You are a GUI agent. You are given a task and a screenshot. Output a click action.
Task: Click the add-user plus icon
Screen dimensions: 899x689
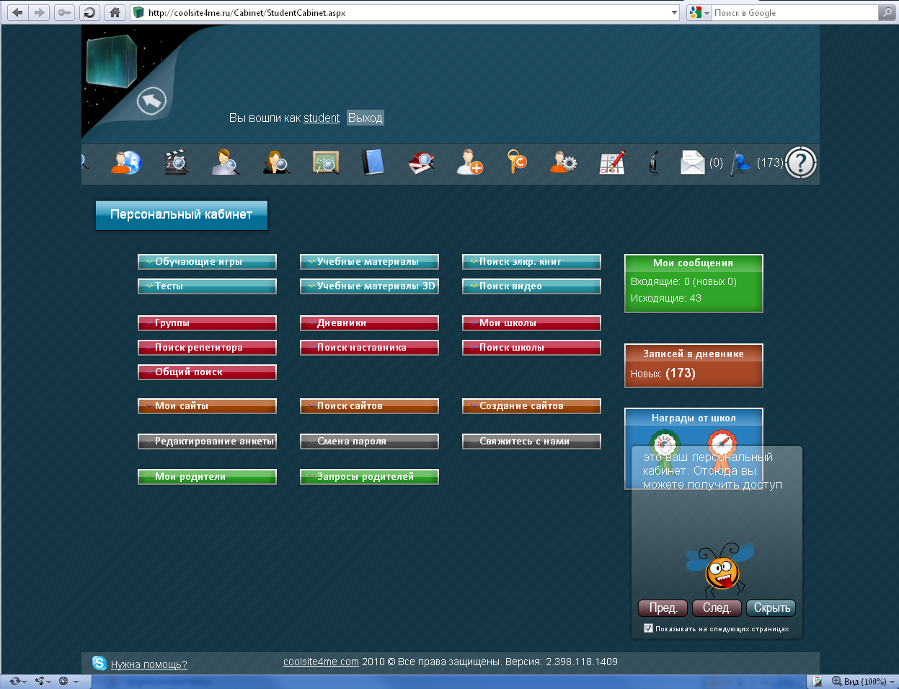pos(470,163)
